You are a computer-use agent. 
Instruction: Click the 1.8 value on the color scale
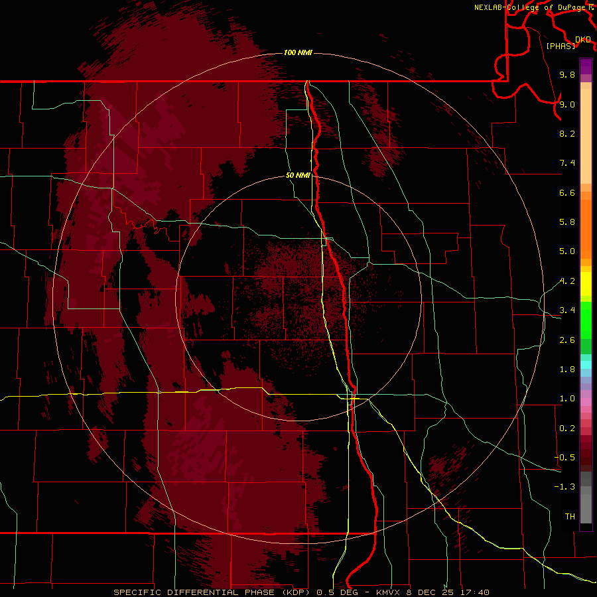[x=567, y=369]
